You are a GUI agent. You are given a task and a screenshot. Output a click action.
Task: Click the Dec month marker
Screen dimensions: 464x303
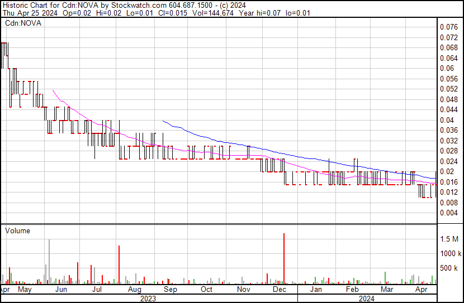(280, 290)
